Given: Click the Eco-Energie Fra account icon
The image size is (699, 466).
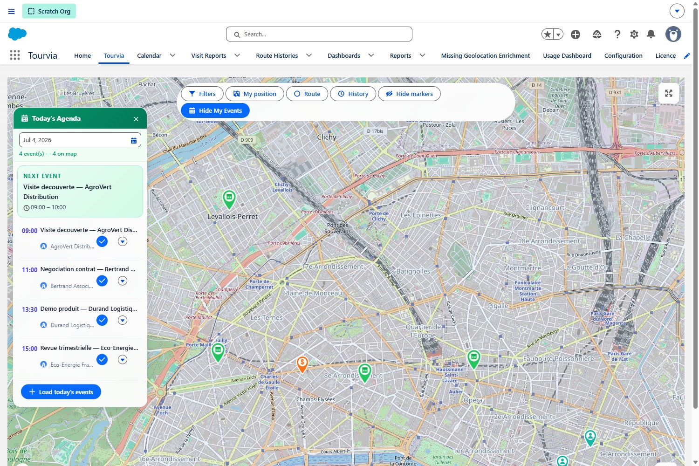Looking at the screenshot, I should tap(44, 364).
